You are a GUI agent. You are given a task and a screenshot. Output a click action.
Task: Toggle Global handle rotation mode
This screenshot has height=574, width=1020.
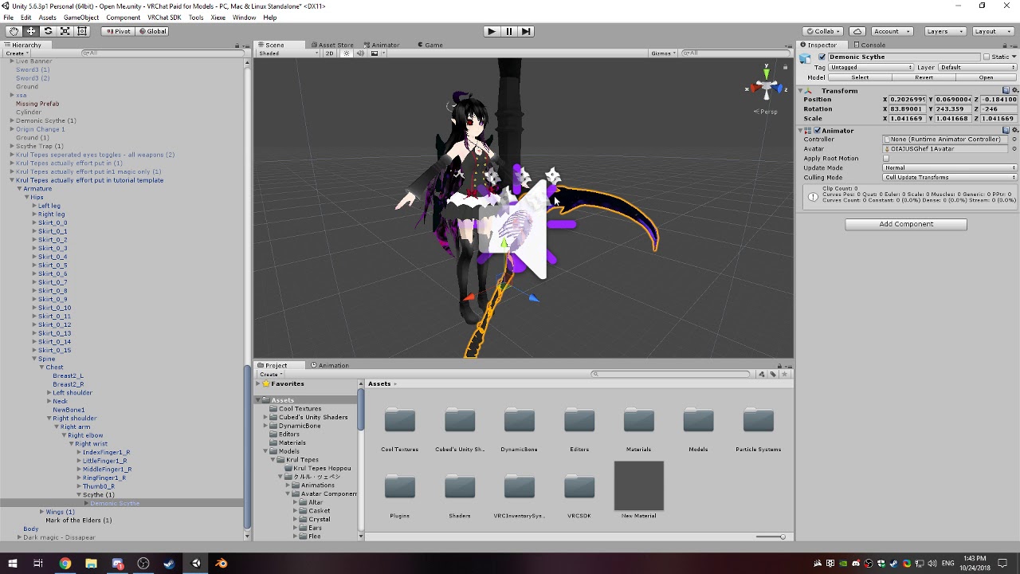click(x=152, y=31)
